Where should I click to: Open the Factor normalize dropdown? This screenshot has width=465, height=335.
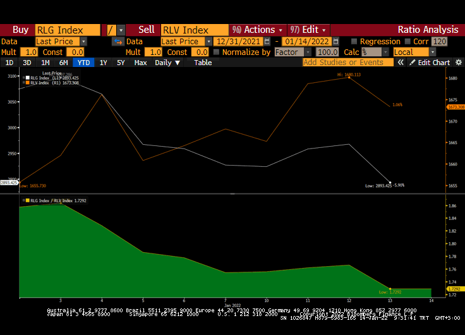[308, 52]
